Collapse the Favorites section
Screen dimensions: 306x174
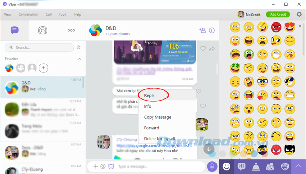click(80, 59)
